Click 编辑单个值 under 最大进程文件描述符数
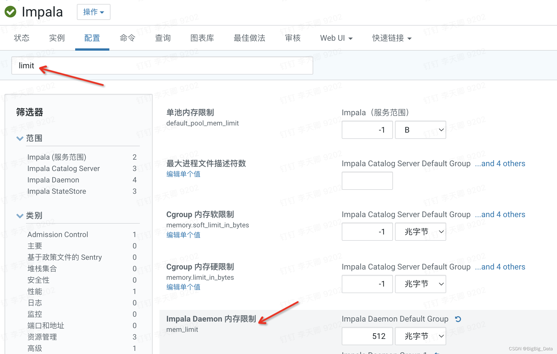 (183, 174)
